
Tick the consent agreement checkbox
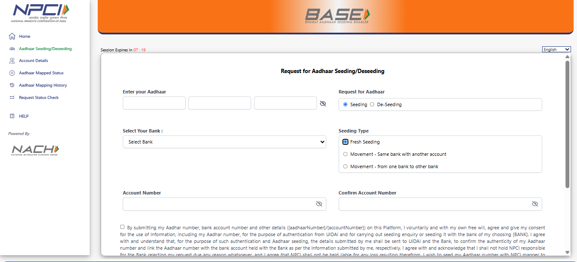pos(122,227)
